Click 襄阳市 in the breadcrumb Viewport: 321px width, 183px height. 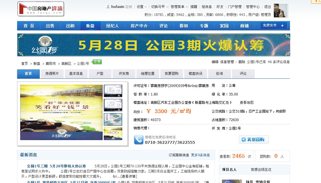pos(51,64)
